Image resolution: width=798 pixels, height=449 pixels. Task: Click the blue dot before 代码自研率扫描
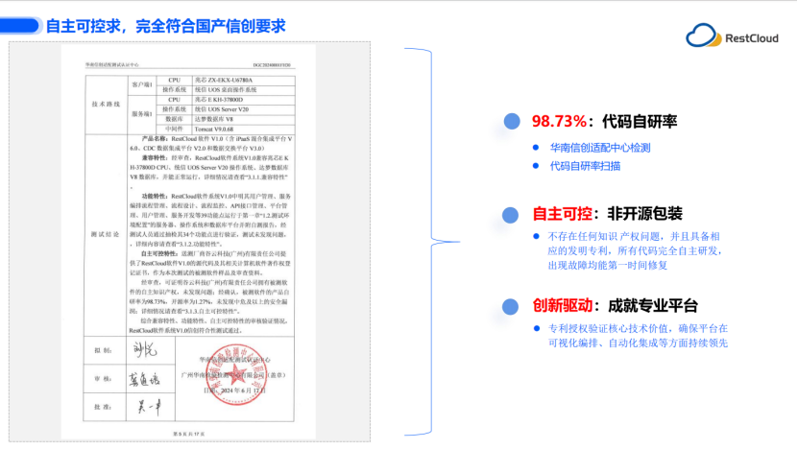537,166
